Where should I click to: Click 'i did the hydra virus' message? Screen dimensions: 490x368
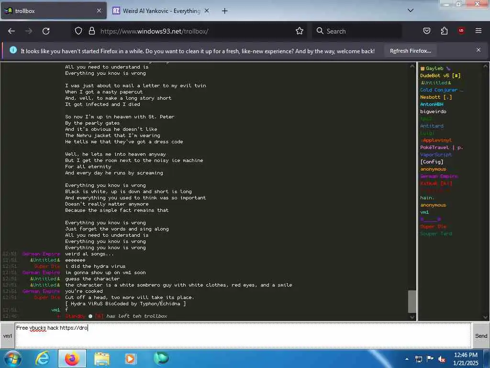95,266
